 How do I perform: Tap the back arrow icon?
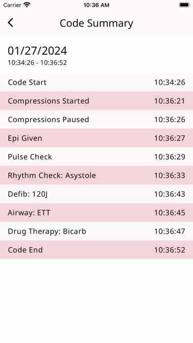coord(10,23)
